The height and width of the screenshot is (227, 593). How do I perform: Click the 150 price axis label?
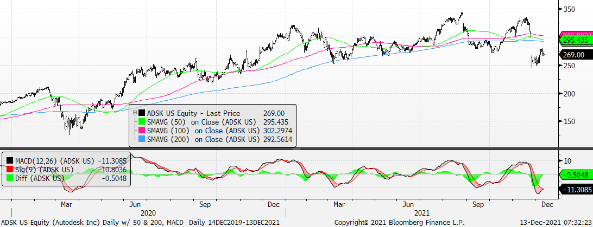coord(569,121)
